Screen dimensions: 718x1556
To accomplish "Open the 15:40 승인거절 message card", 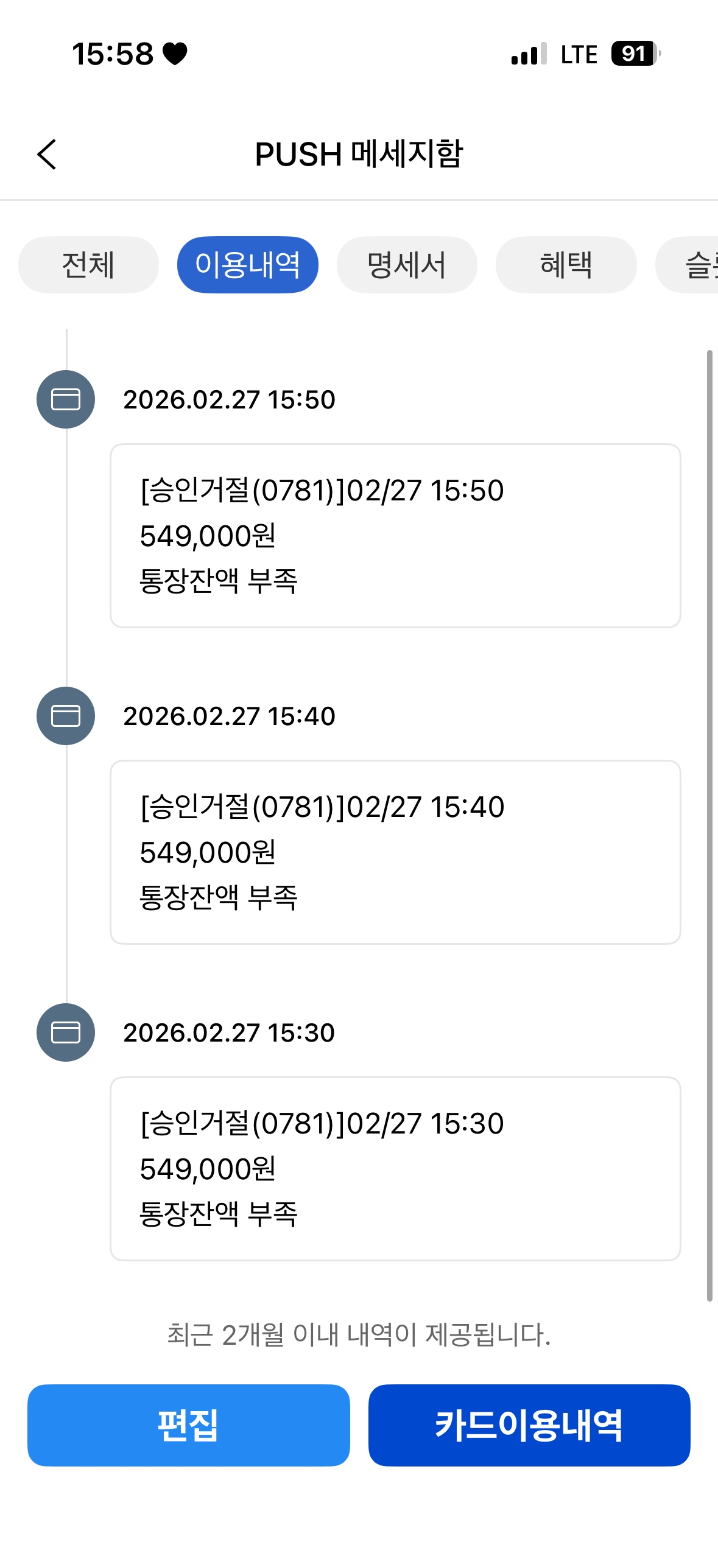I will coord(395,852).
